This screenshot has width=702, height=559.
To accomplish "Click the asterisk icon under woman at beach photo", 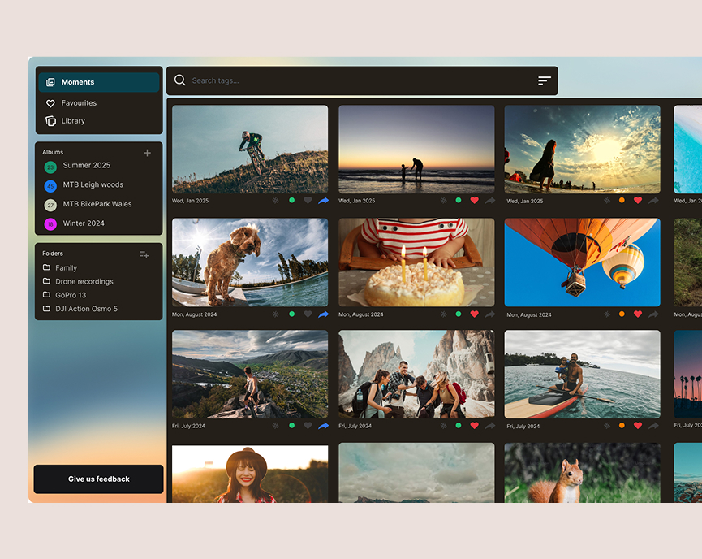I will pos(606,201).
